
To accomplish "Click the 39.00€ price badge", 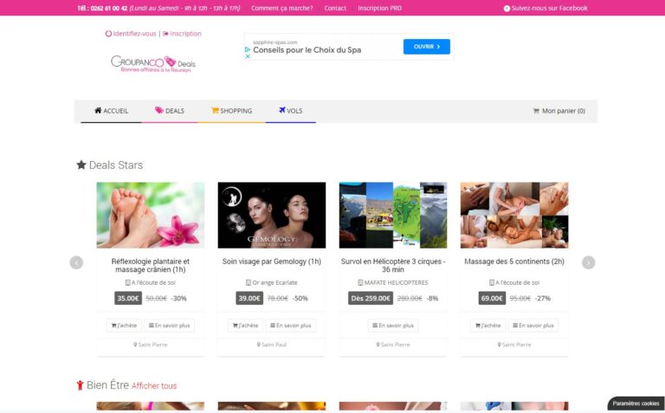I will pos(249,298).
